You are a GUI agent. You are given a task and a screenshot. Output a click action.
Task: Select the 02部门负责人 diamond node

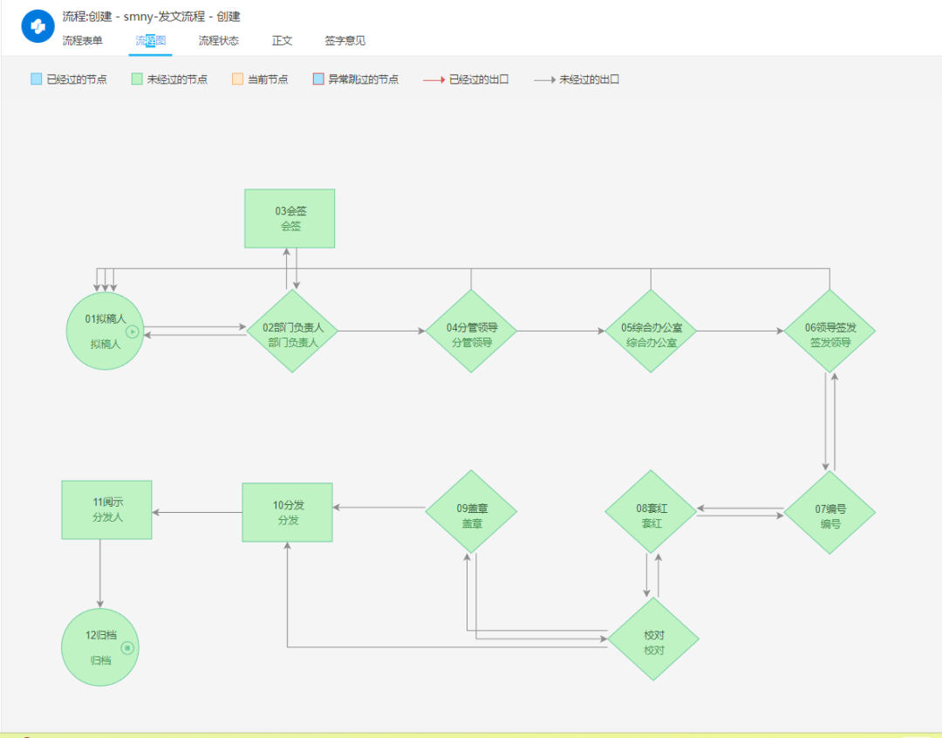pos(293,331)
